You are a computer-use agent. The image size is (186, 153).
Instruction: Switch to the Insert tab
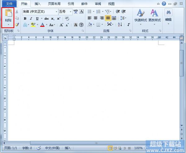click(x=38, y=4)
